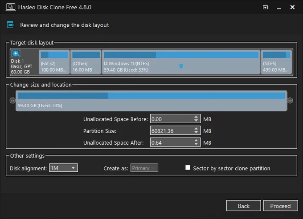Enable sector by sector clone checkbox
Viewport: 303px width, 219px height.
[x=188, y=167]
